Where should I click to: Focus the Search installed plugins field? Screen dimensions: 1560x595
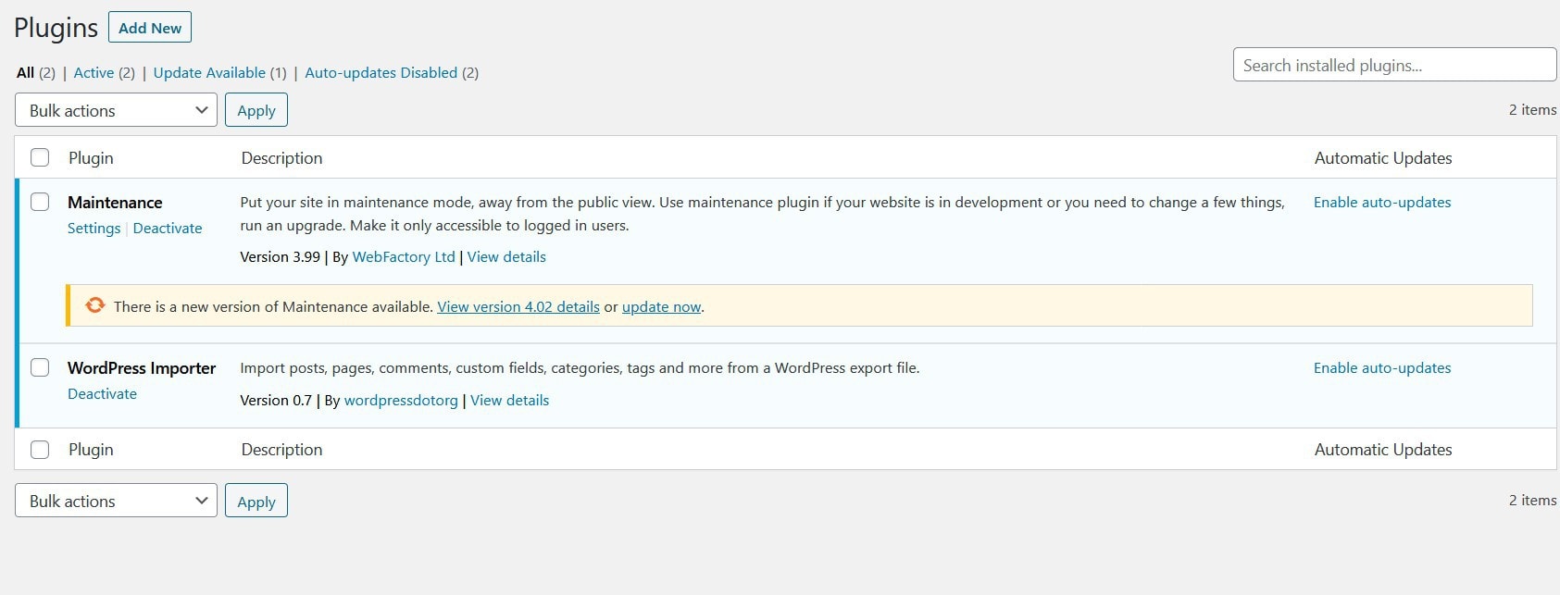pos(1393,65)
